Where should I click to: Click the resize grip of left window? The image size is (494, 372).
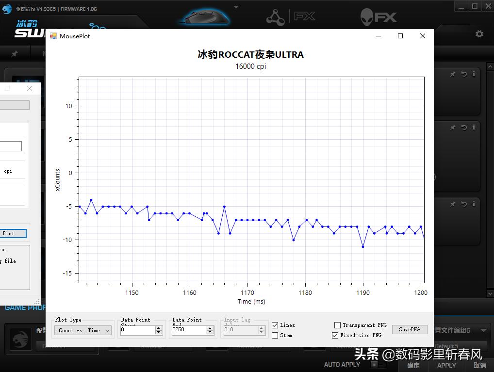37,302
